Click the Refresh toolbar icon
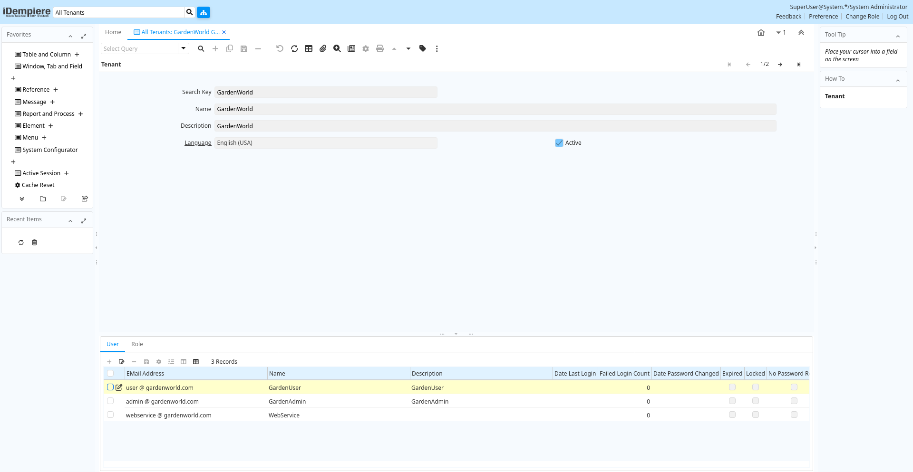 [x=294, y=48]
